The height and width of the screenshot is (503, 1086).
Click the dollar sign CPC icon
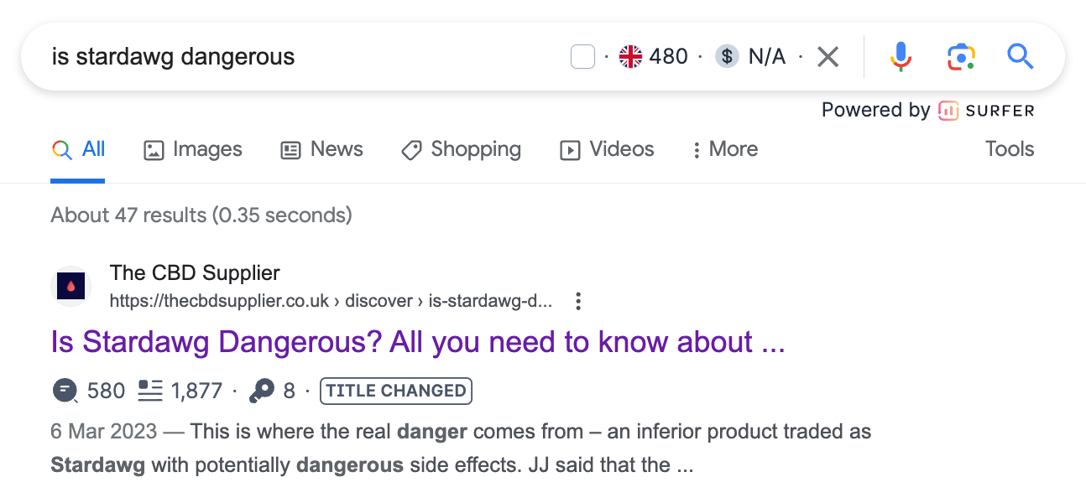pos(727,57)
